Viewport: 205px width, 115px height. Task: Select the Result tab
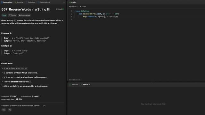pyautogui.click(x=85, y=85)
